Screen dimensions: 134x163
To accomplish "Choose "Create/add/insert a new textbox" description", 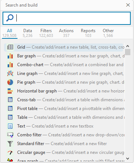I will pos(63,126).
